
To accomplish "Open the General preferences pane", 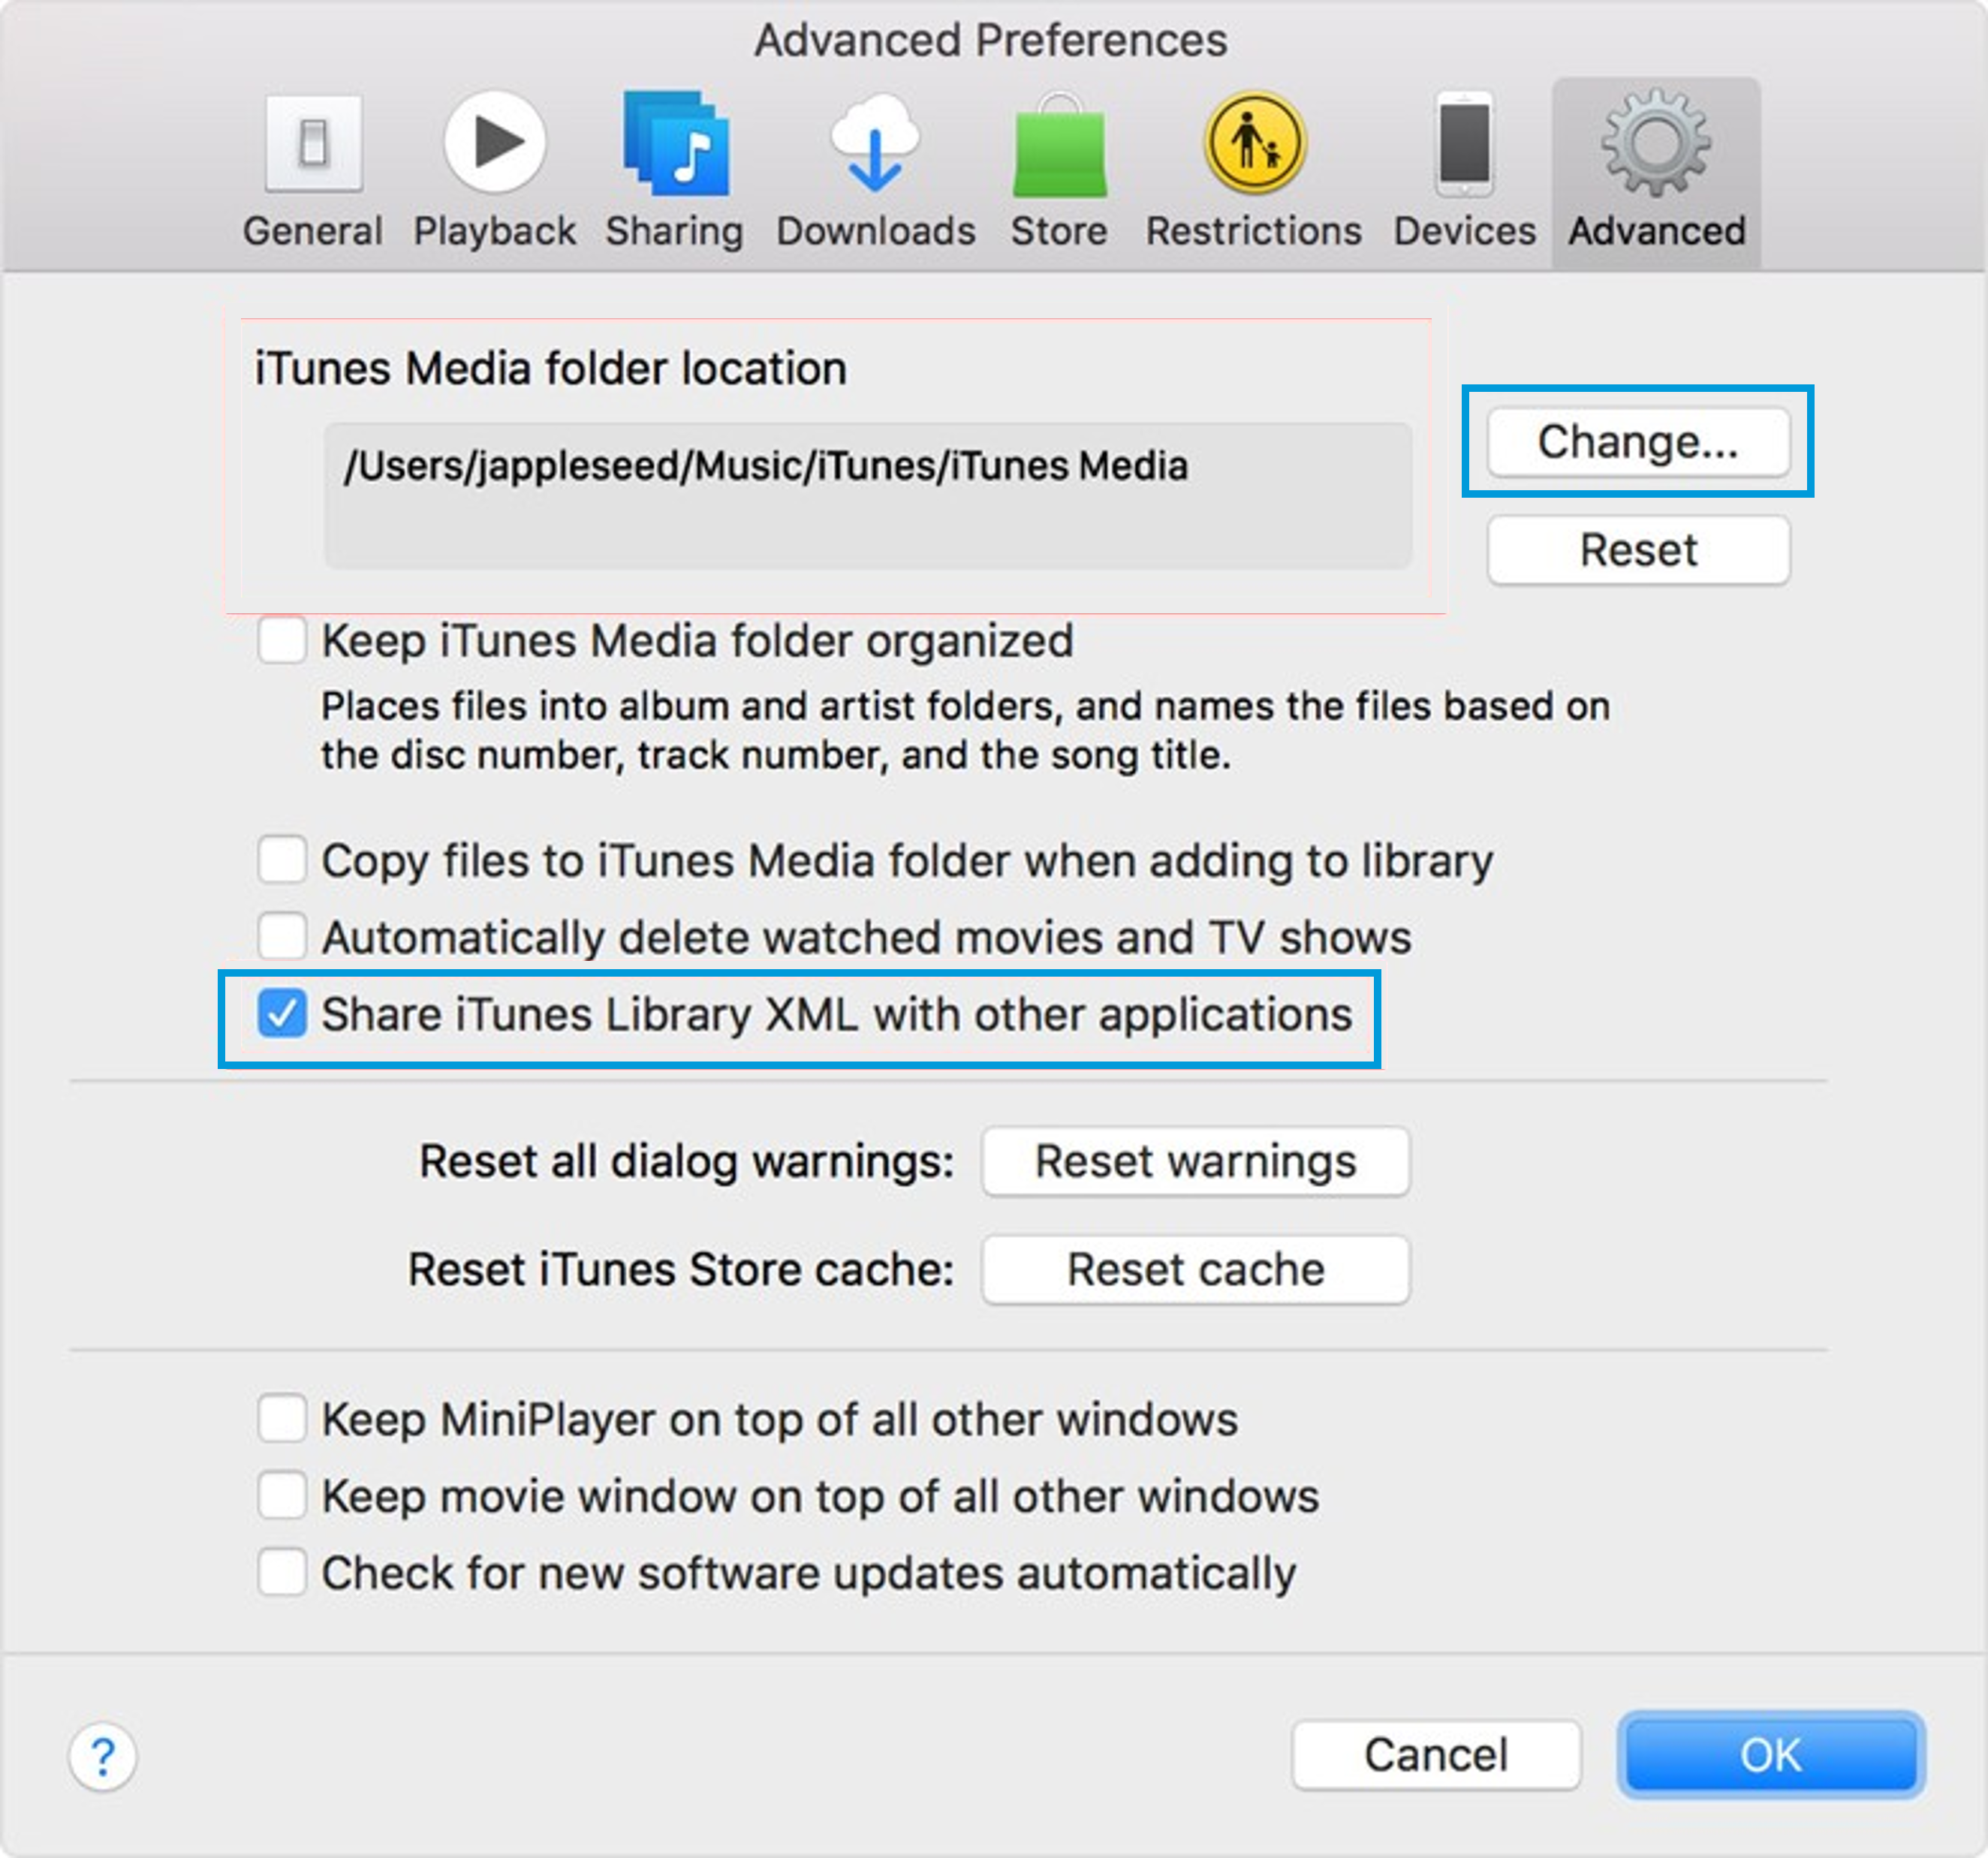I will pos(313,171).
